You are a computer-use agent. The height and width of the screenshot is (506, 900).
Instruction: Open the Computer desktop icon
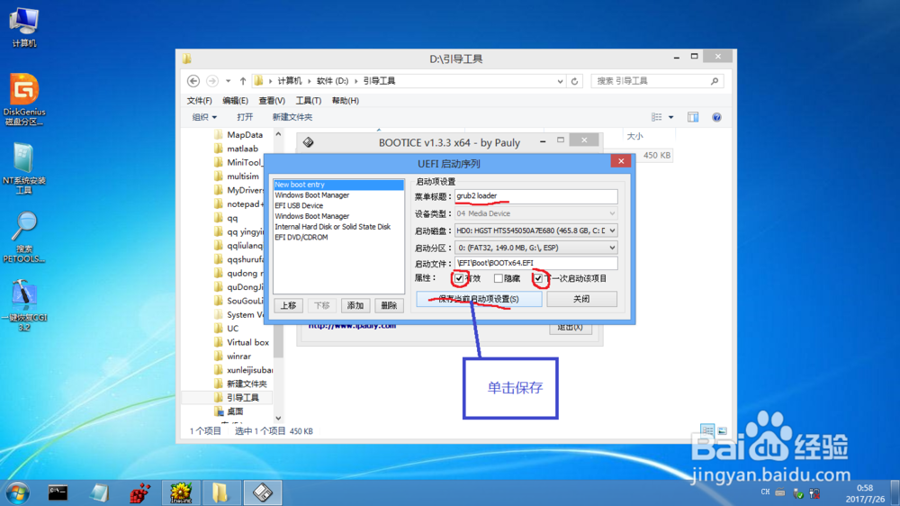(23, 27)
